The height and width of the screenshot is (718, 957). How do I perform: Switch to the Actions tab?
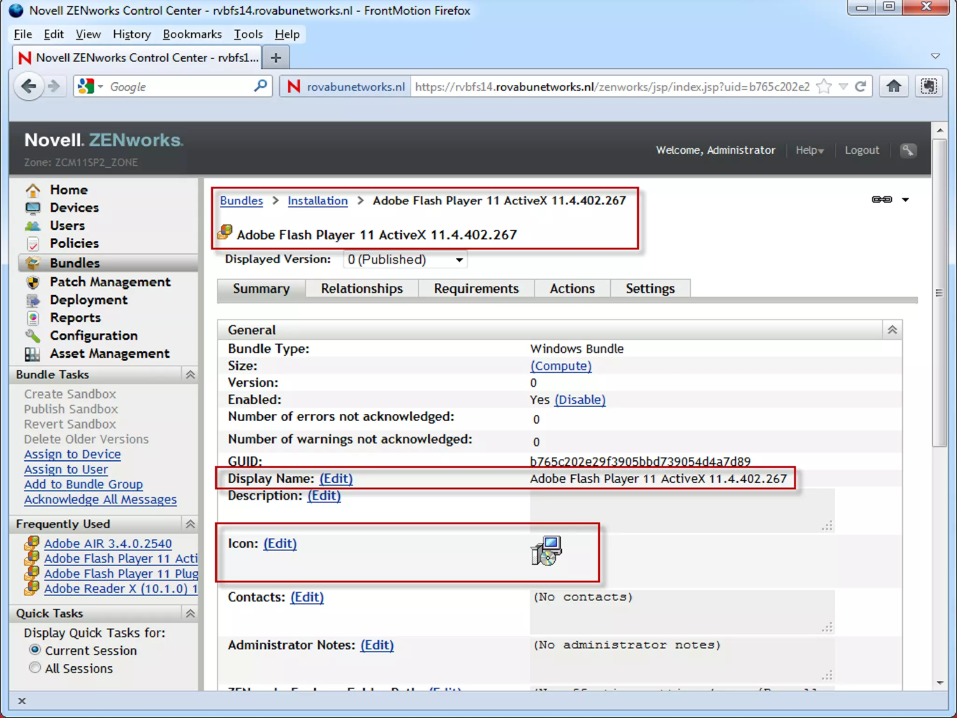572,288
